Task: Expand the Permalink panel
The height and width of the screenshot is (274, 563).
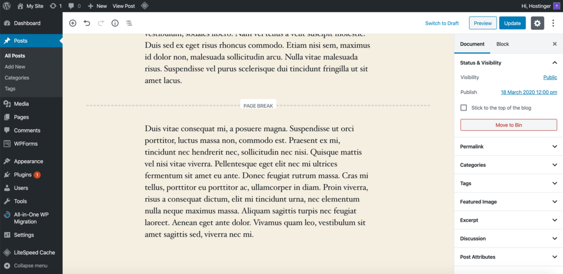Action: tap(509, 146)
